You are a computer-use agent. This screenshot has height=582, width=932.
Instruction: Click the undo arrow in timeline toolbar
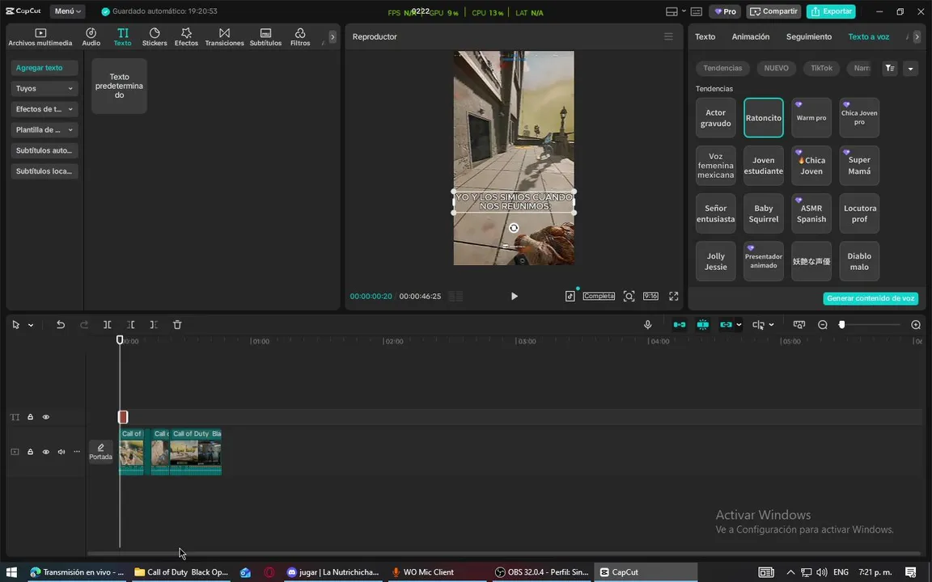pyautogui.click(x=60, y=325)
